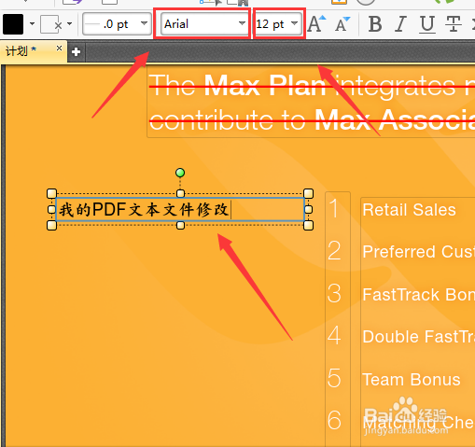
Task: Toggle bold formatting
Action: 375,24
